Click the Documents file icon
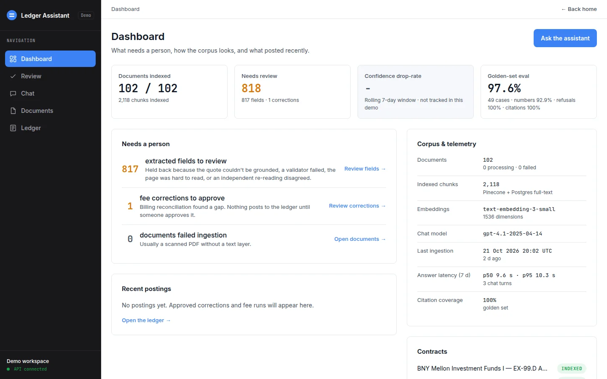This screenshot has width=607, height=379. [13, 111]
